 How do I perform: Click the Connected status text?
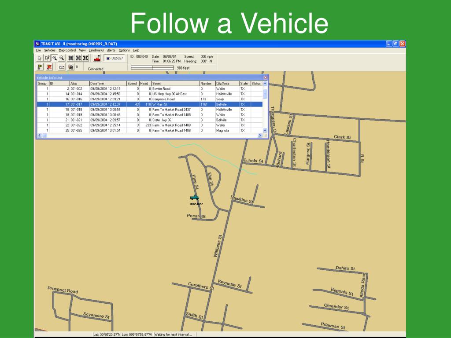tap(96, 69)
